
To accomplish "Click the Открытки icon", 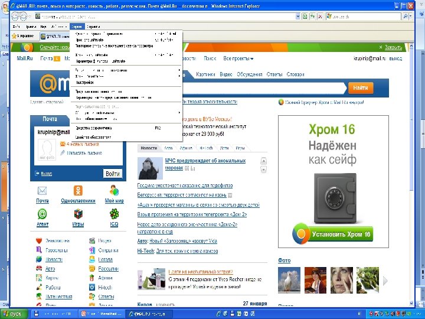I will click(92, 250).
